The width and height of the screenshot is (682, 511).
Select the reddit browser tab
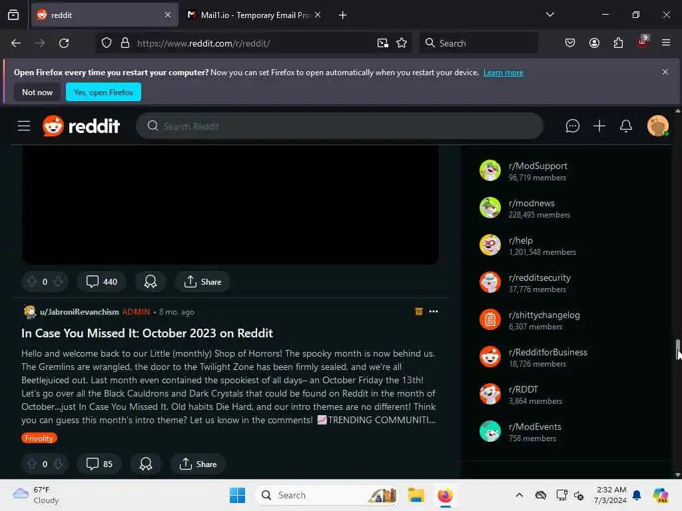pyautogui.click(x=105, y=15)
